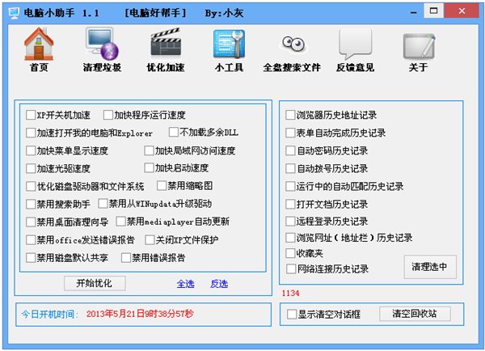Screen dimensions: 485x351
Task: Toggle 显示清空对话框 checkbox
Action: pos(291,314)
